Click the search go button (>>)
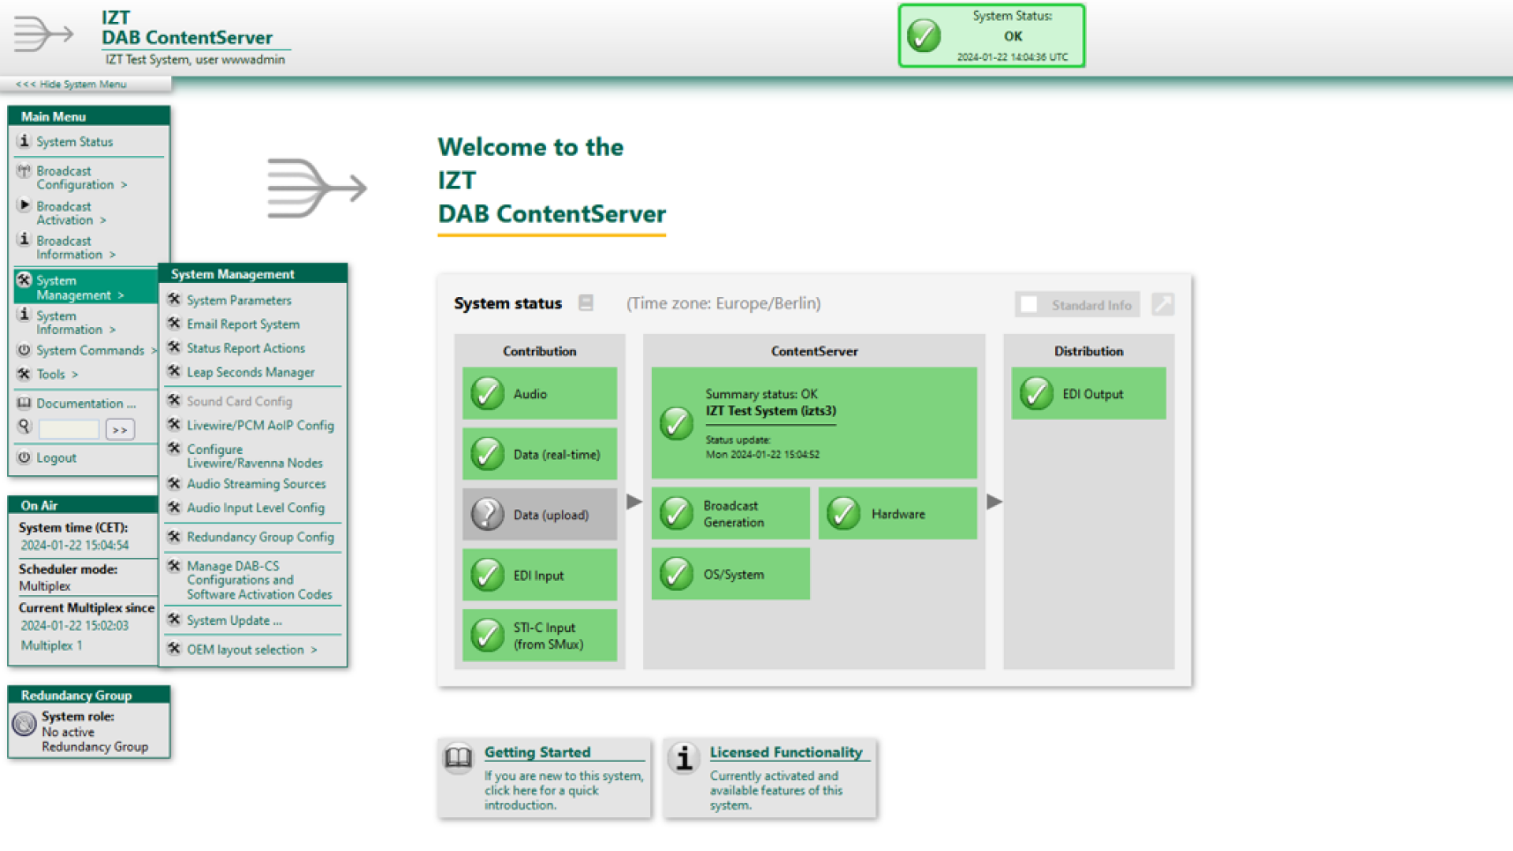The image size is (1513, 851). pyautogui.click(x=120, y=429)
